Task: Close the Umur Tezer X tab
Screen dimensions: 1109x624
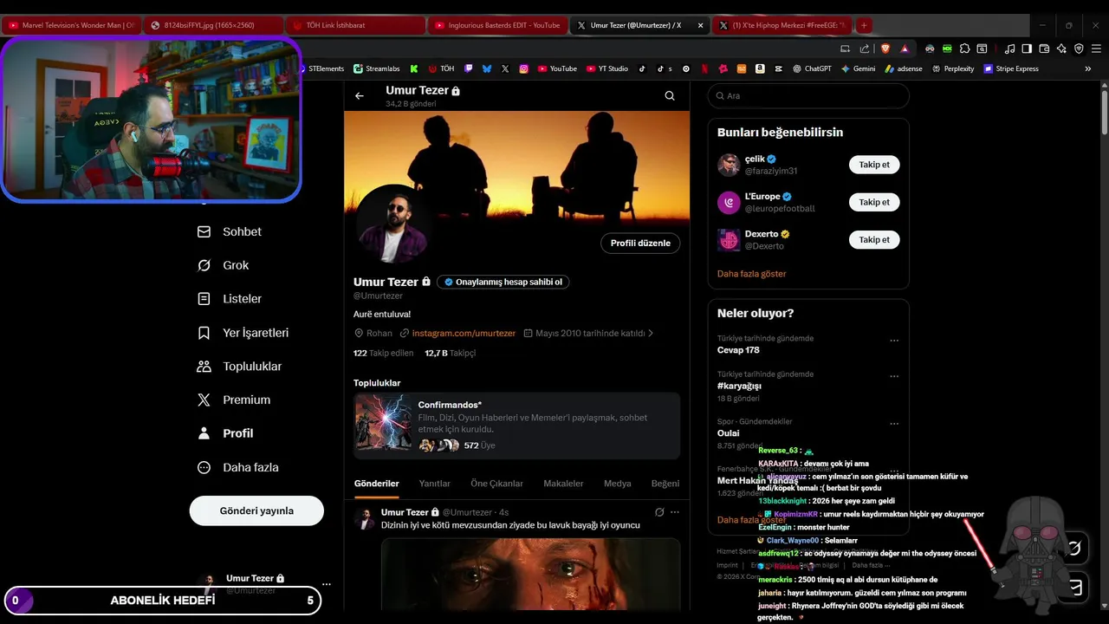Action: pyautogui.click(x=700, y=25)
